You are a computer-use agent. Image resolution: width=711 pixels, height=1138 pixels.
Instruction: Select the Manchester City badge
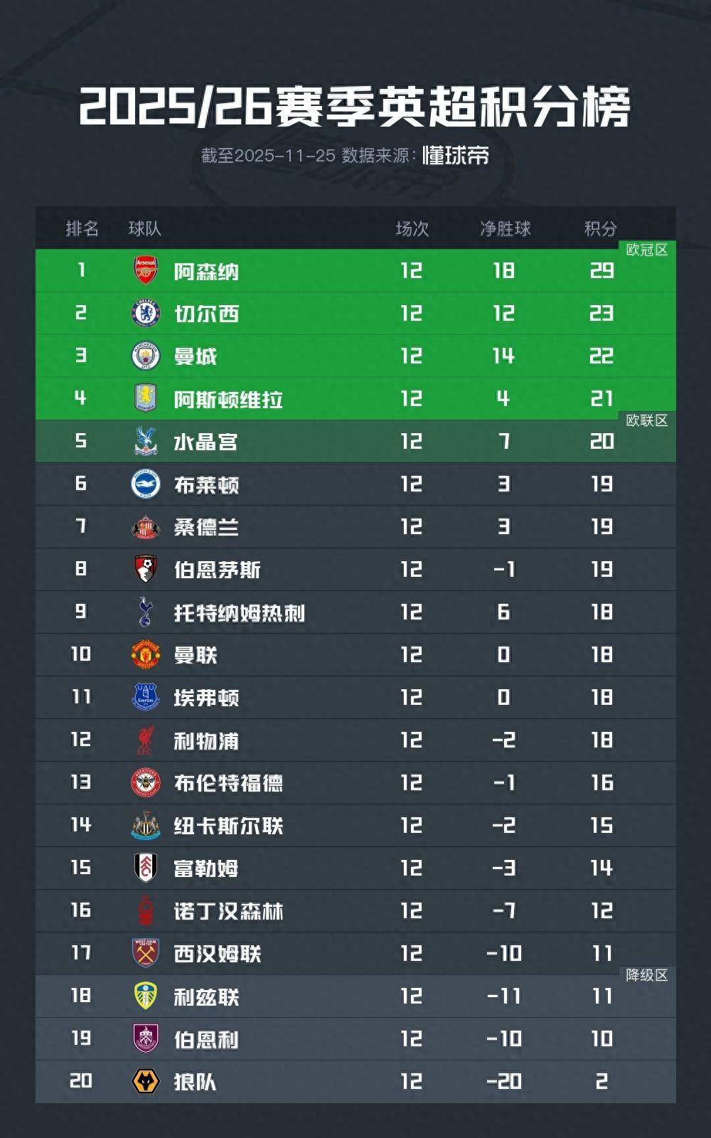click(x=146, y=356)
